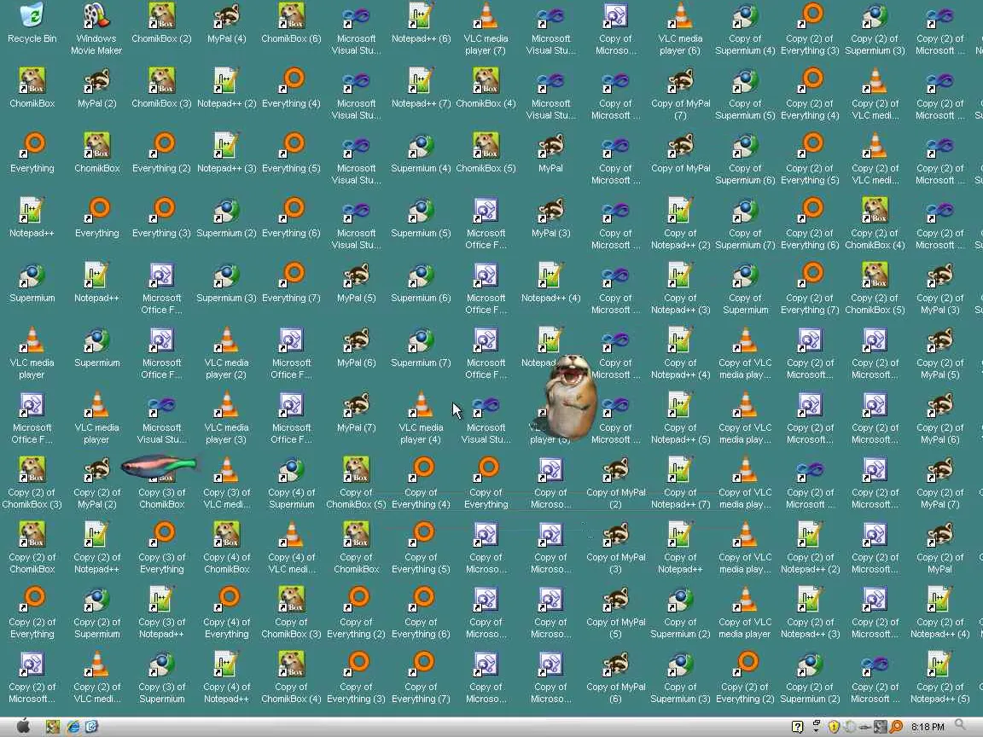Select Copy (3) of Everything shortcut
983x737 pixels.
[162, 548]
